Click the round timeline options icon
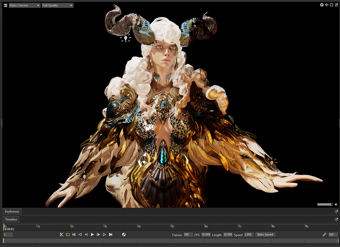This screenshot has width=340, height=247. pyautogui.click(x=124, y=235)
